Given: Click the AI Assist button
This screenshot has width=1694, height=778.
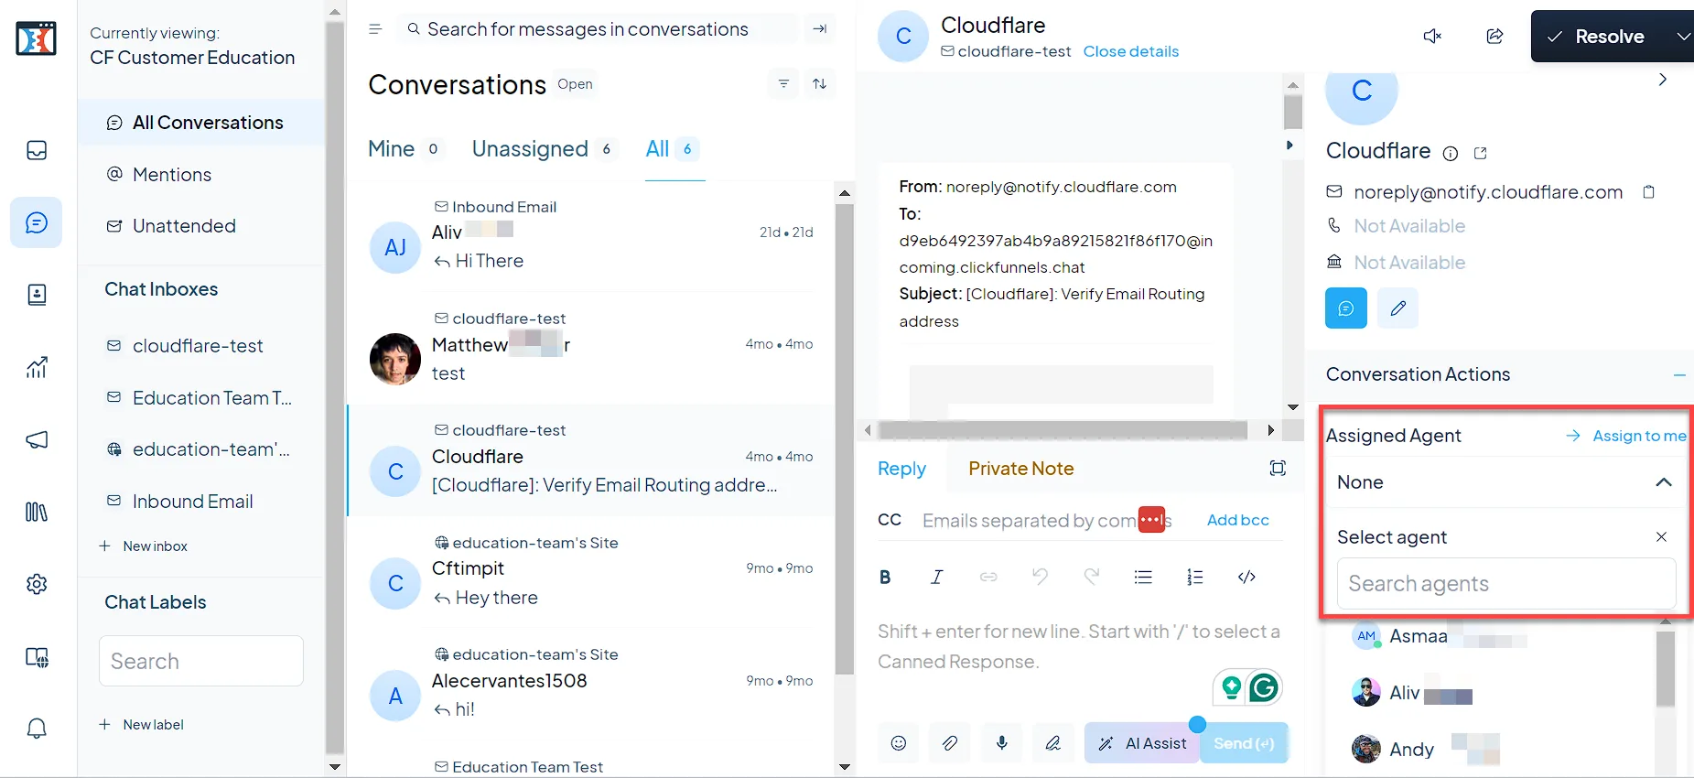Looking at the screenshot, I should (x=1142, y=743).
